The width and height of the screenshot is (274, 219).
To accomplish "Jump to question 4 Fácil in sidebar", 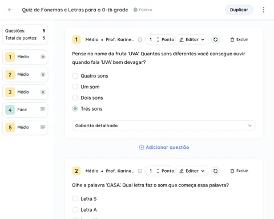I will click(25, 109).
